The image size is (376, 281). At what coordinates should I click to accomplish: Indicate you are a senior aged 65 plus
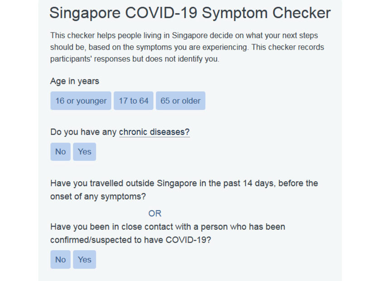tap(180, 100)
